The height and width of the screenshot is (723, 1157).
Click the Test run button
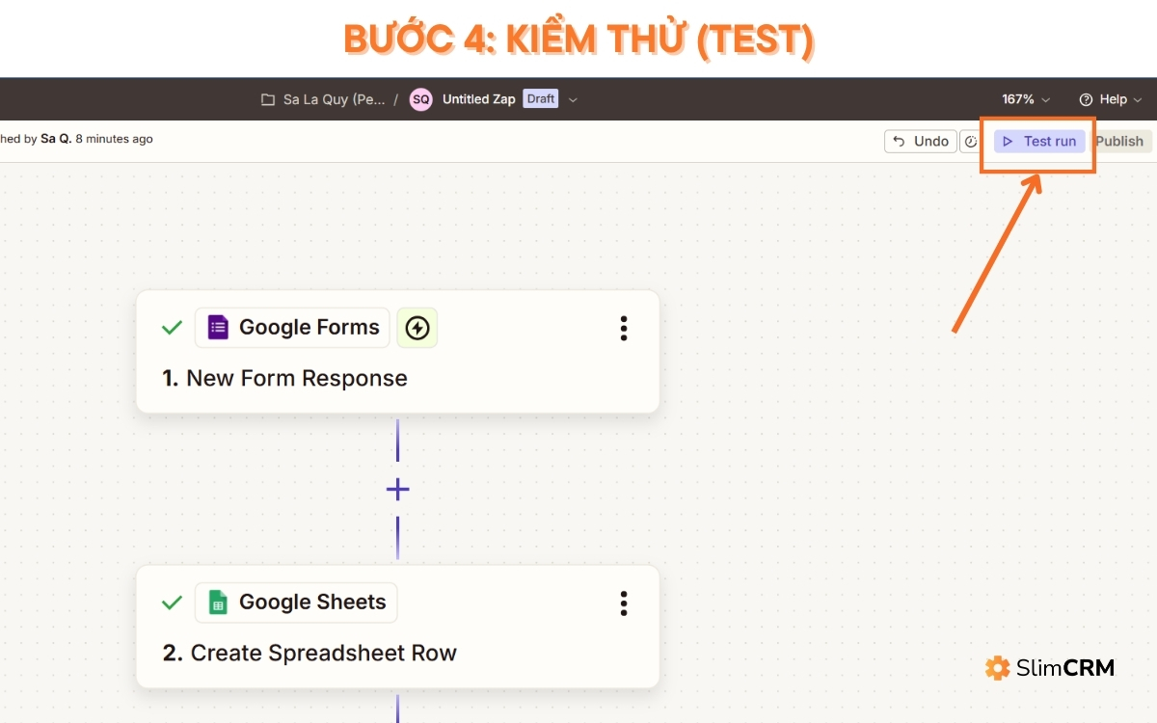coord(1040,142)
